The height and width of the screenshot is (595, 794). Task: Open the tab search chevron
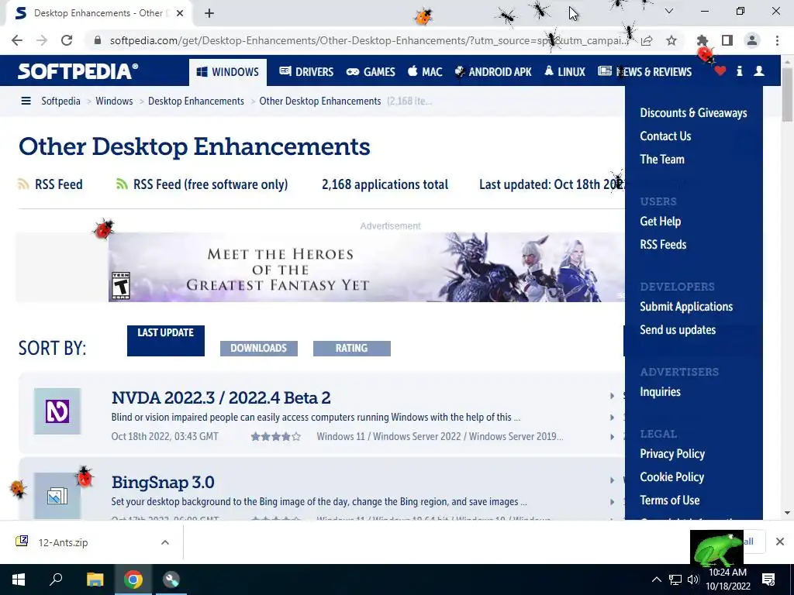click(x=669, y=11)
